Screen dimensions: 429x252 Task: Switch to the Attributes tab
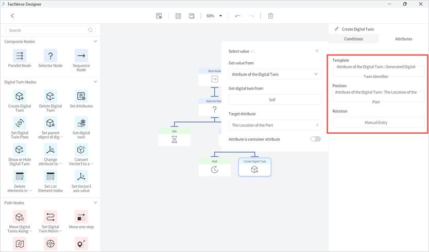(x=403, y=39)
